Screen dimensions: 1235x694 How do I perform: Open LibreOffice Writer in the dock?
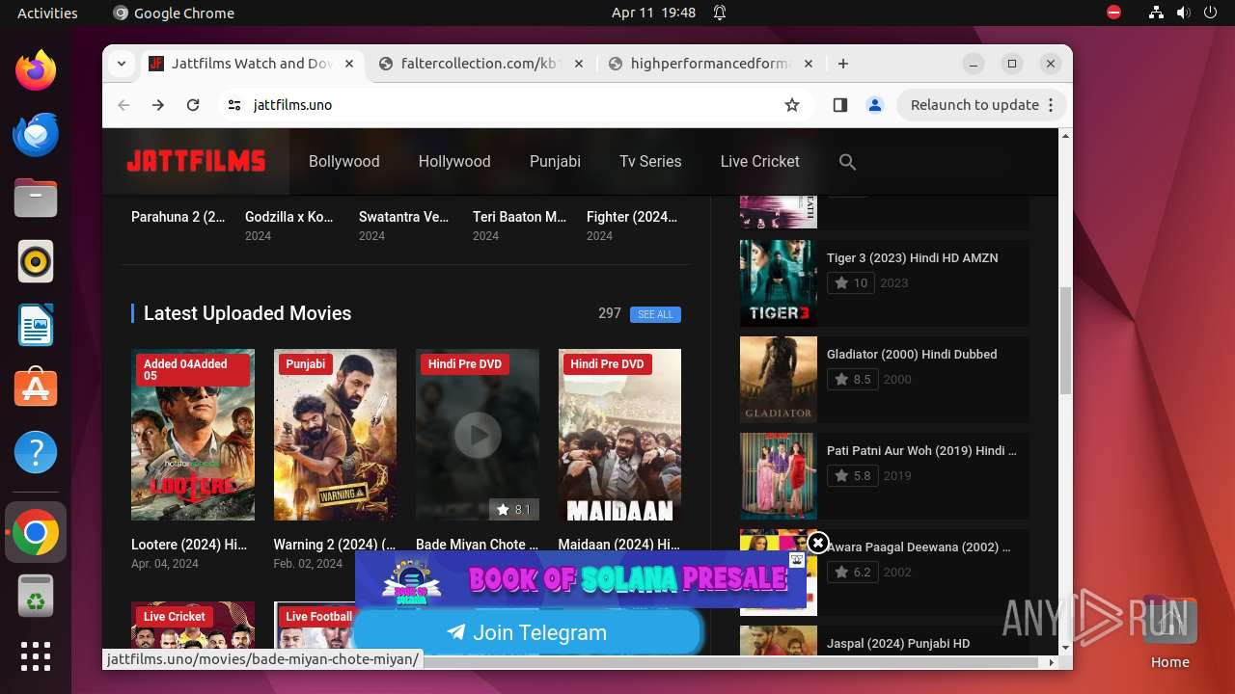tap(36, 325)
